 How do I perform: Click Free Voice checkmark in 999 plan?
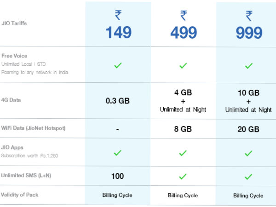coord(249,65)
